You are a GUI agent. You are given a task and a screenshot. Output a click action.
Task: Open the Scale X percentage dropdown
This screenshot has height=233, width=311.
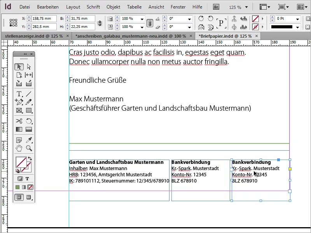click(142, 19)
